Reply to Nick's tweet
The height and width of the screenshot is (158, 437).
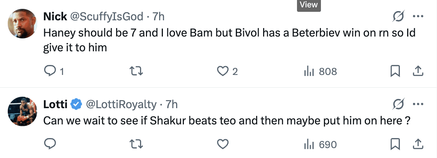click(49, 71)
